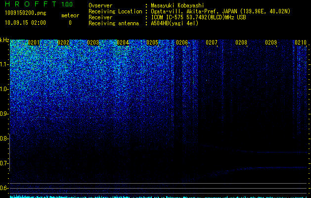Click the 0.6 kHz axis label
Viewport: 311px width, 198px height.
point(3,188)
